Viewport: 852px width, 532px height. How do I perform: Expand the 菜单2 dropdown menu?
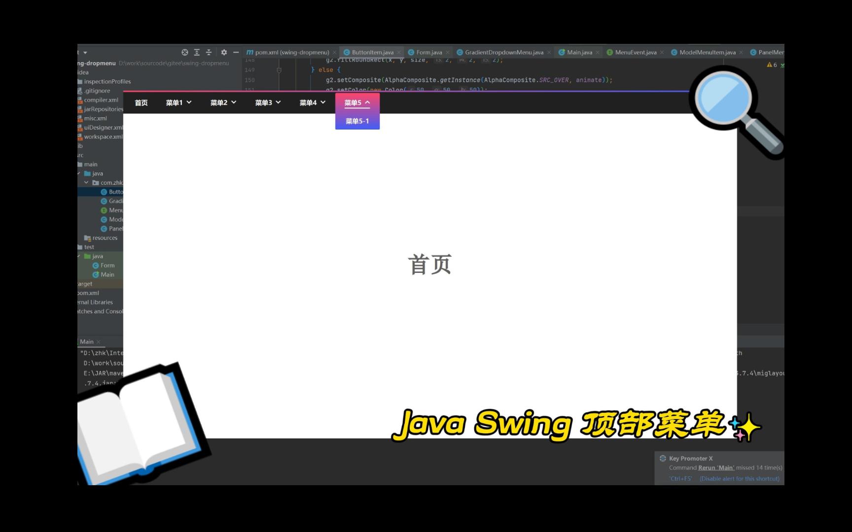(x=223, y=102)
